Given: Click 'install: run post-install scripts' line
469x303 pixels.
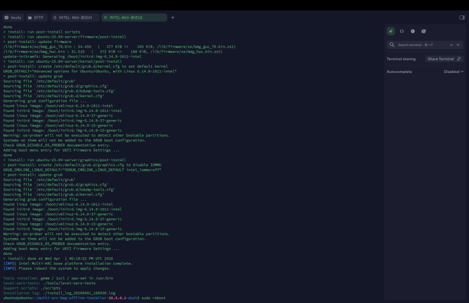Looking at the screenshot, I should [41, 32].
